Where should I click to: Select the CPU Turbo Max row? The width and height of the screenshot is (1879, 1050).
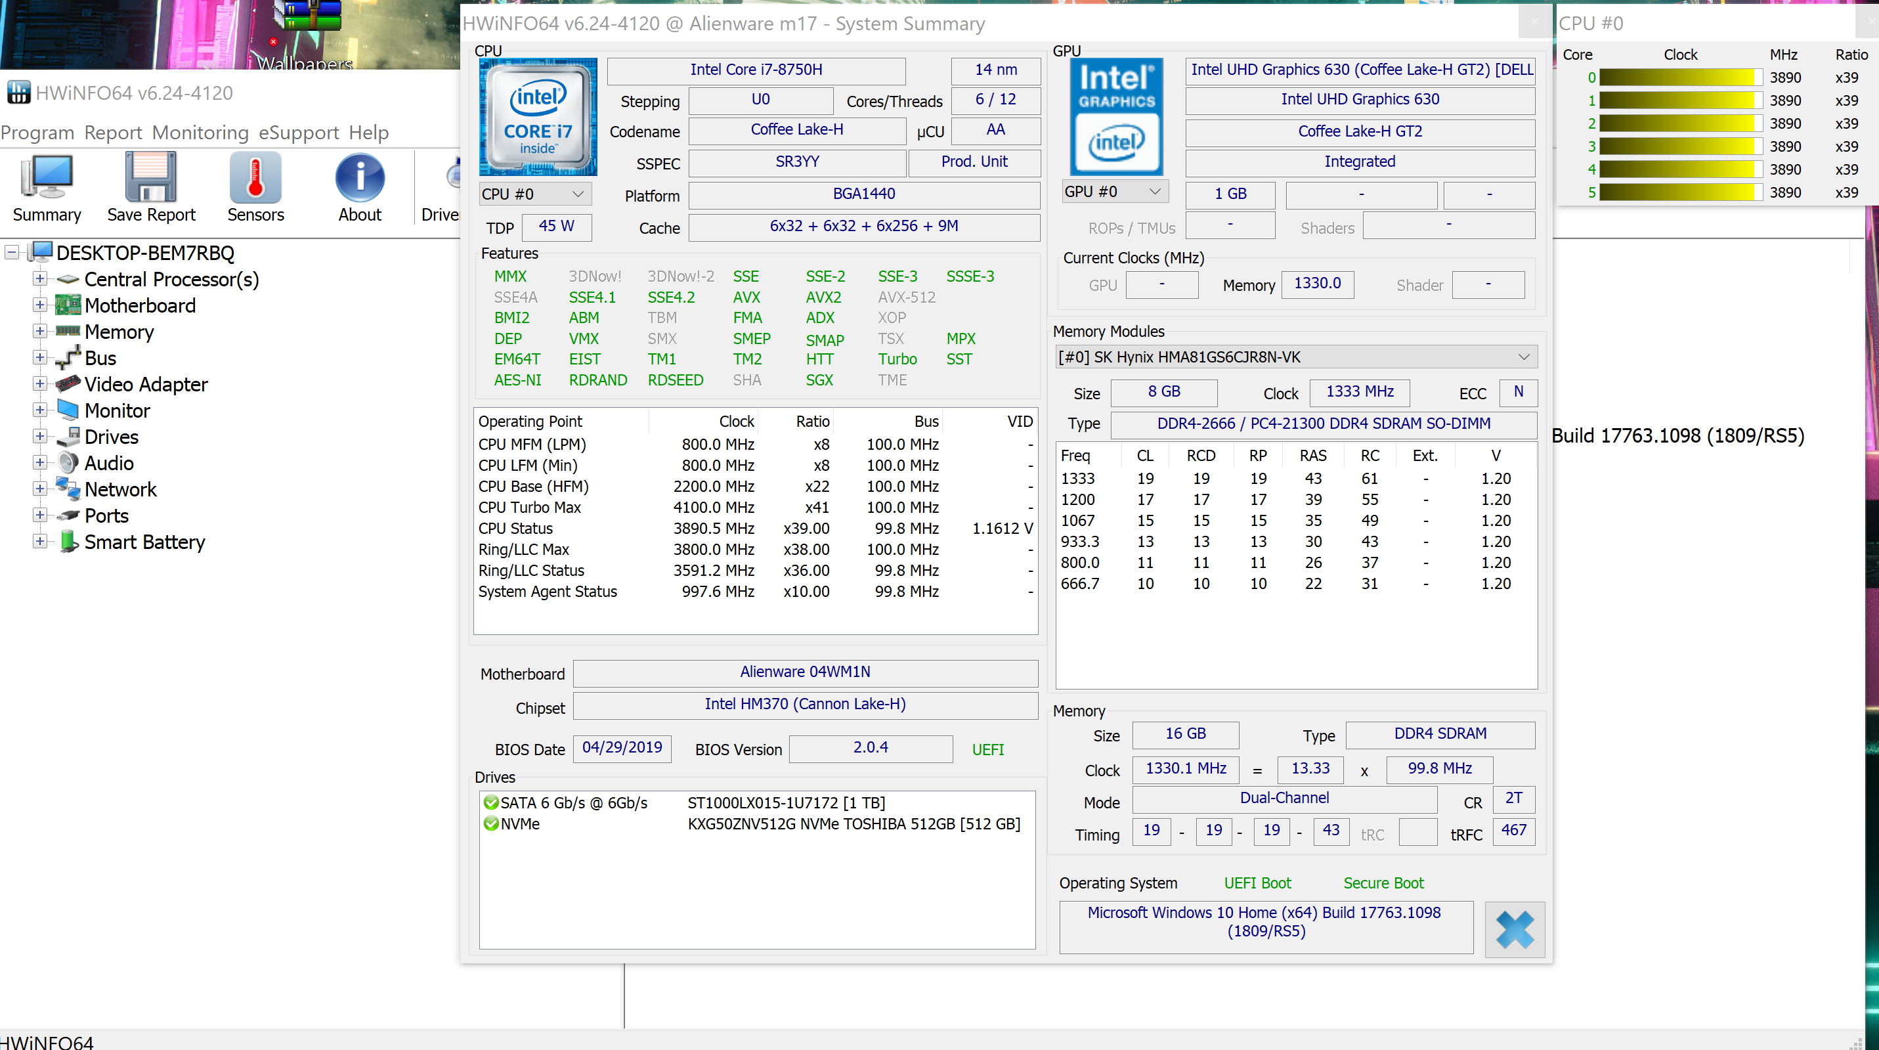pos(756,508)
